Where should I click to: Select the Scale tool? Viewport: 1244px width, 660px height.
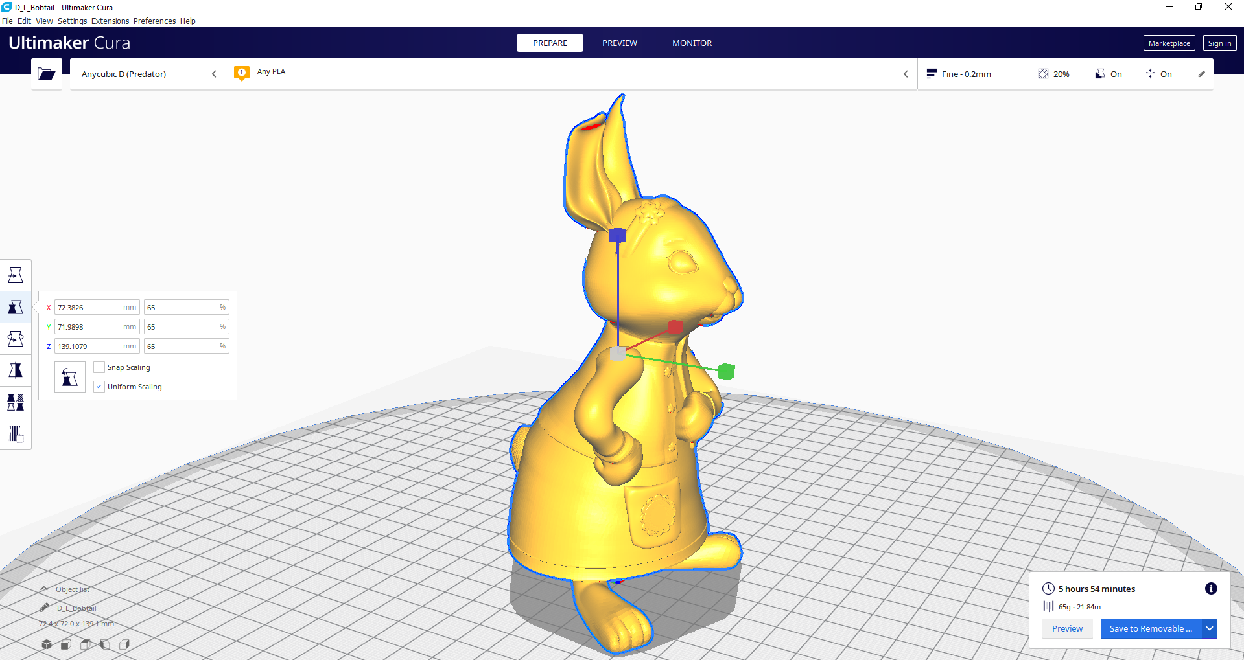(x=16, y=307)
